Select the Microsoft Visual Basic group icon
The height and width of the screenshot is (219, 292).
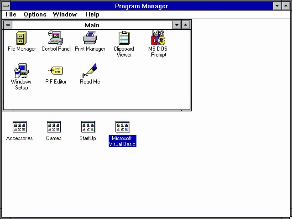click(x=122, y=127)
